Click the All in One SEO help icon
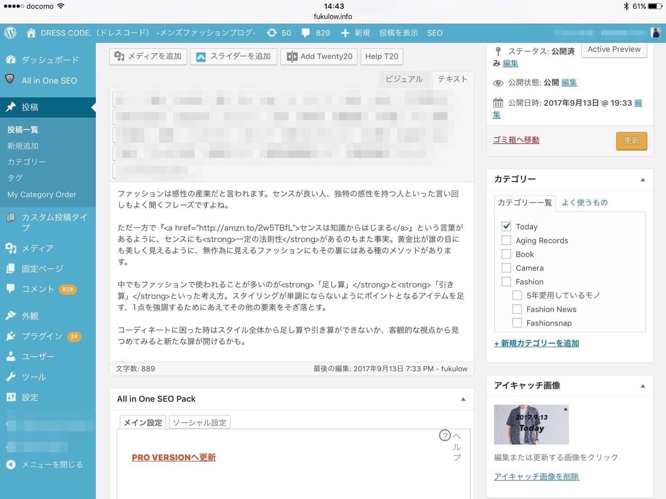Viewport: 666px width, 499px height. 444,436
